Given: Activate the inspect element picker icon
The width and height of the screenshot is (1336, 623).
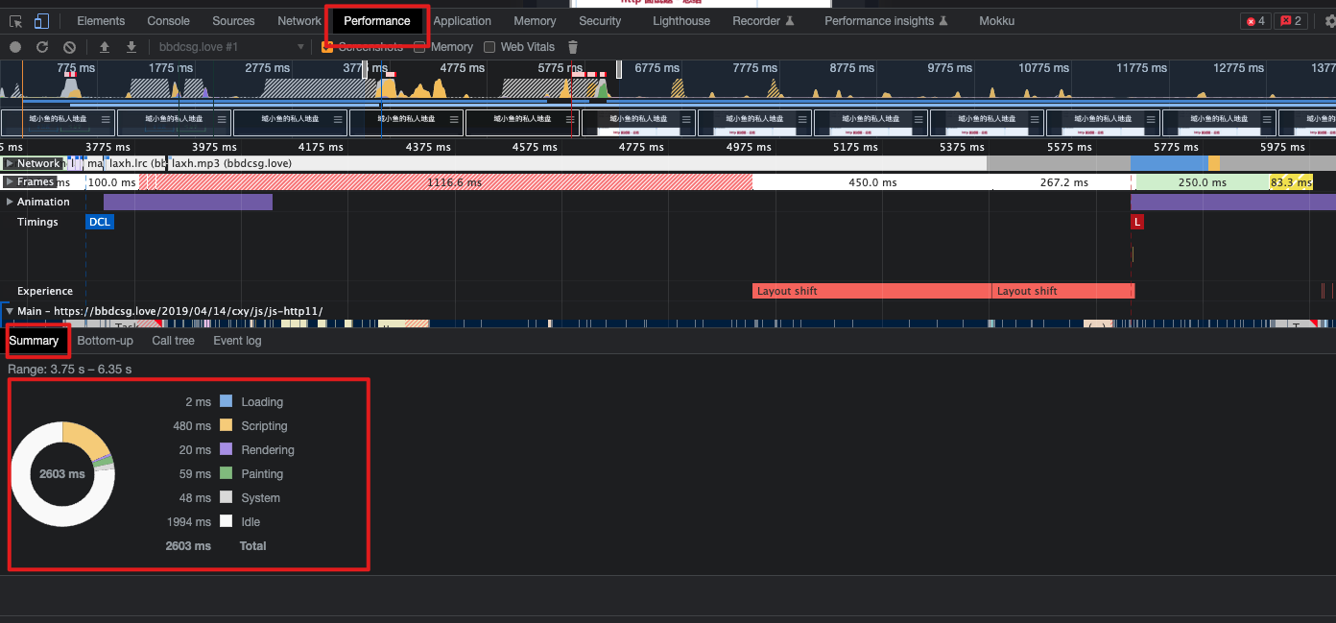Looking at the screenshot, I should (x=16, y=21).
